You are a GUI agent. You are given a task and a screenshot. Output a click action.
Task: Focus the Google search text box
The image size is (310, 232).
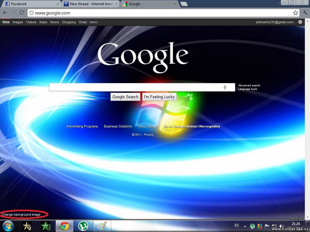pos(136,87)
